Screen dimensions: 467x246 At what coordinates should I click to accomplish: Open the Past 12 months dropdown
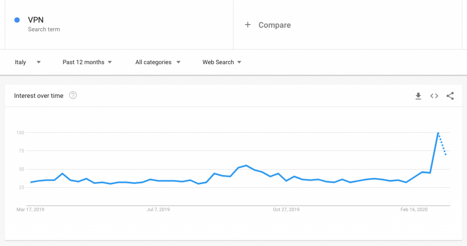point(87,62)
